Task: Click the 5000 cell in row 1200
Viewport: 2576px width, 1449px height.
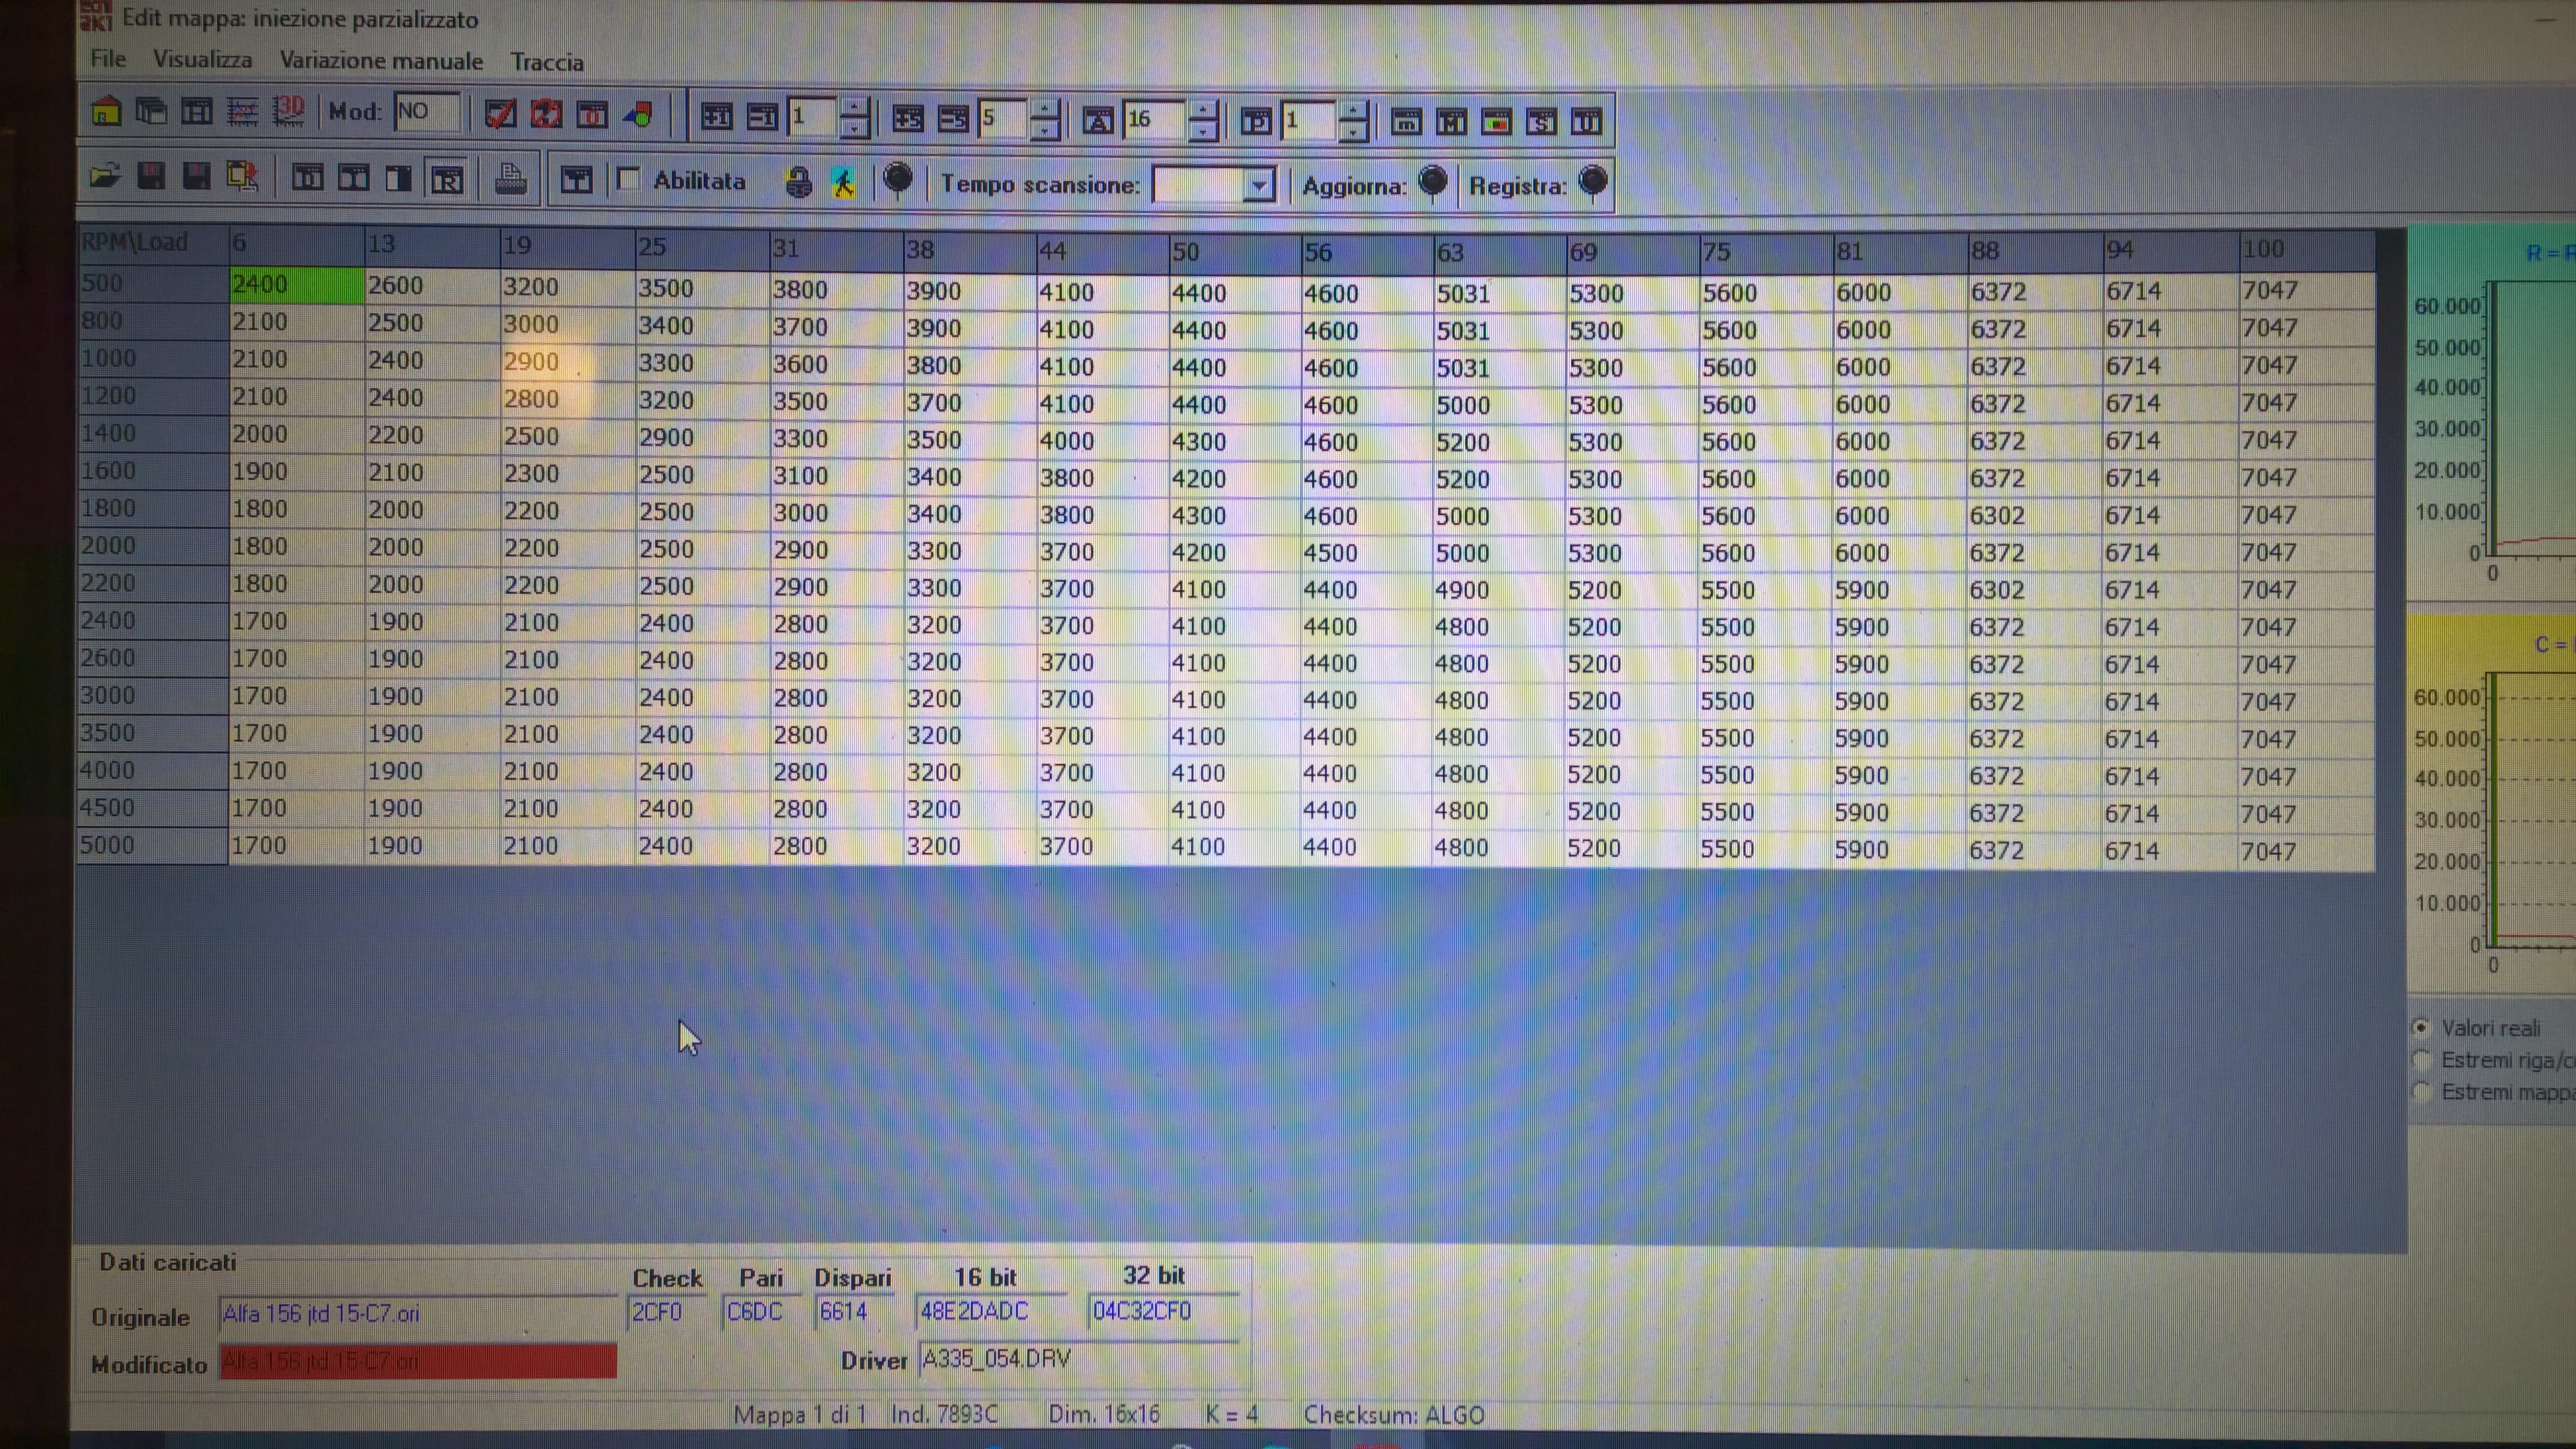Action: click(x=1499, y=405)
